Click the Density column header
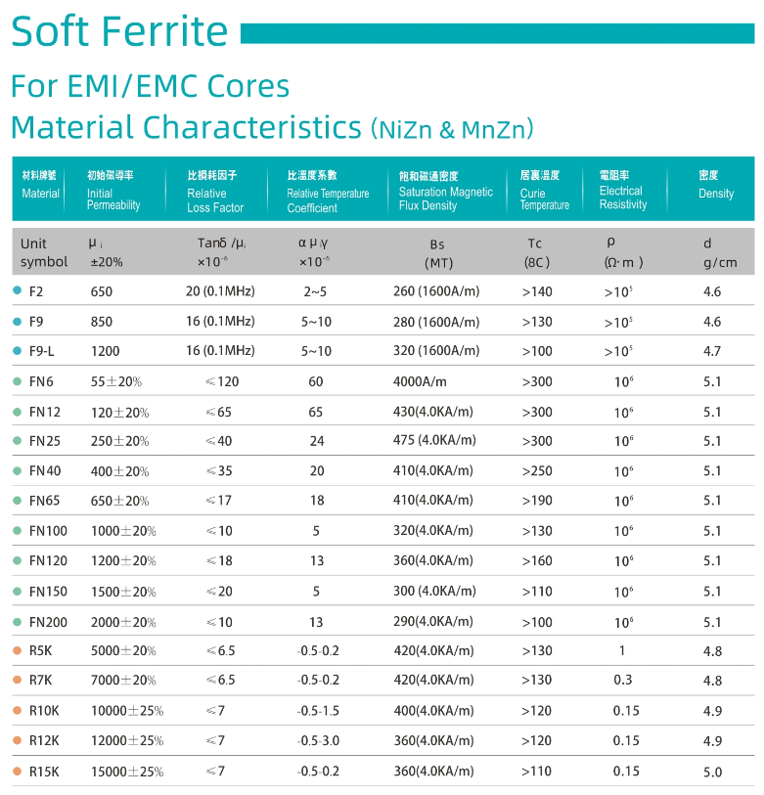764x795 pixels. click(x=716, y=185)
